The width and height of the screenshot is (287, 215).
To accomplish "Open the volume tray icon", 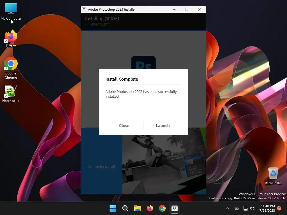I will click(253, 208).
